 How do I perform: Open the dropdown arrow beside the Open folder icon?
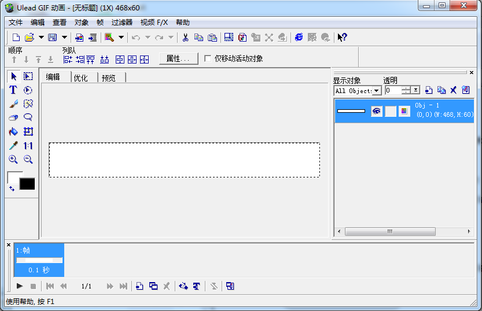(41, 38)
